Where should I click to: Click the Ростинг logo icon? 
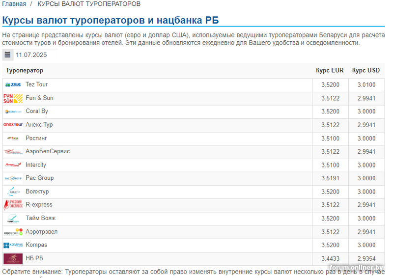tap(13, 139)
